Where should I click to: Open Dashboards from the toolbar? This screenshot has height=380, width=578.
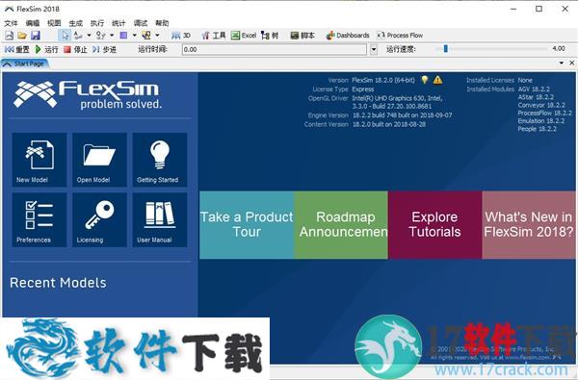click(348, 36)
